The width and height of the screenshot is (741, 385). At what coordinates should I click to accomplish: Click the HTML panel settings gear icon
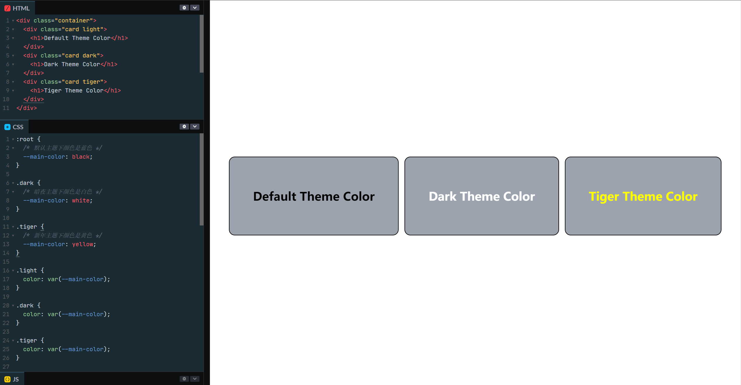pyautogui.click(x=184, y=7)
